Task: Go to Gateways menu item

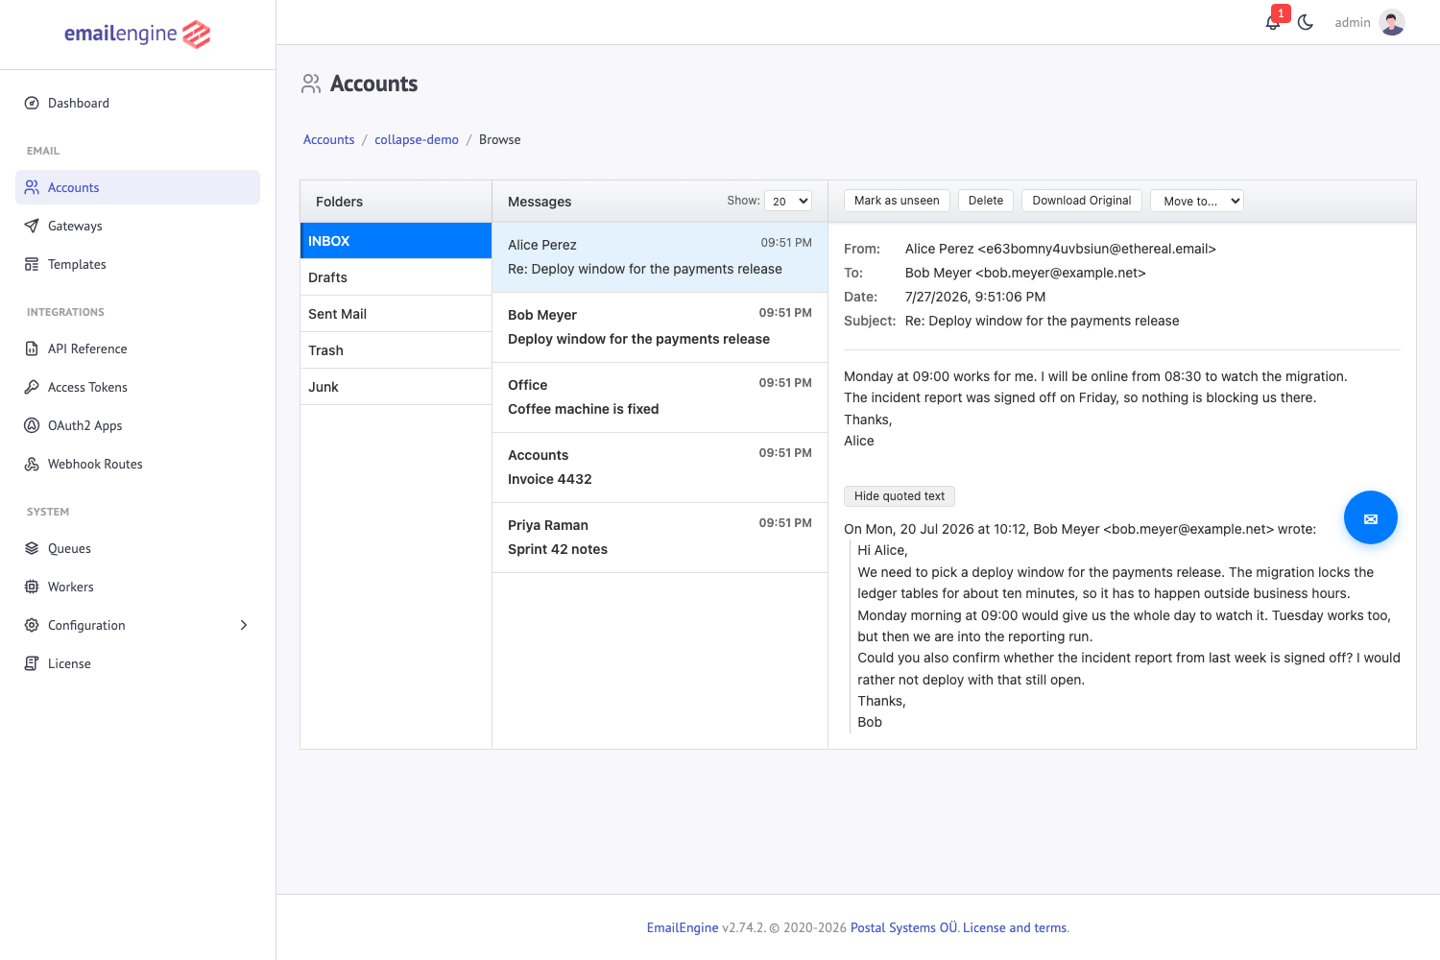Action: [x=137, y=226]
